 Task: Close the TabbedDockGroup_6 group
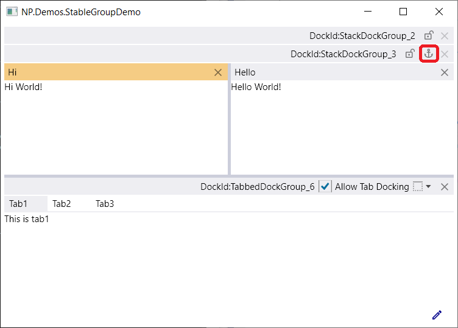[445, 187]
